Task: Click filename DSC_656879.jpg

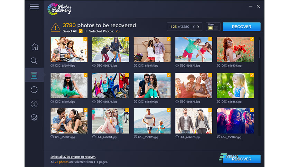Action: 148,101
